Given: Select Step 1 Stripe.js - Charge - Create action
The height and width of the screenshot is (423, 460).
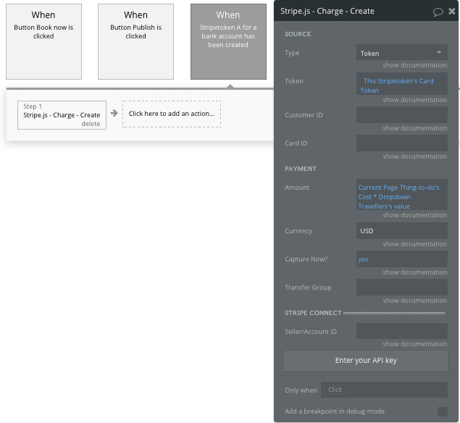Looking at the screenshot, I should tap(62, 115).
